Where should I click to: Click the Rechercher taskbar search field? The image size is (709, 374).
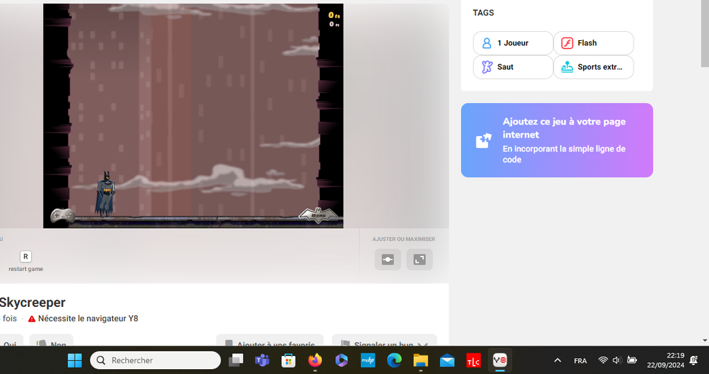pos(155,360)
